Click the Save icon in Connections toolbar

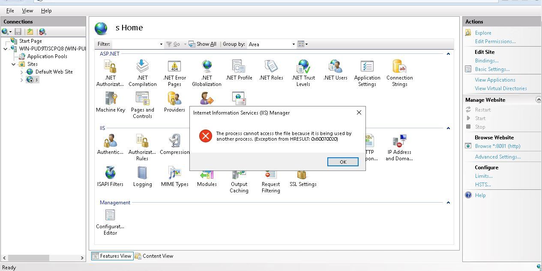click(18, 32)
